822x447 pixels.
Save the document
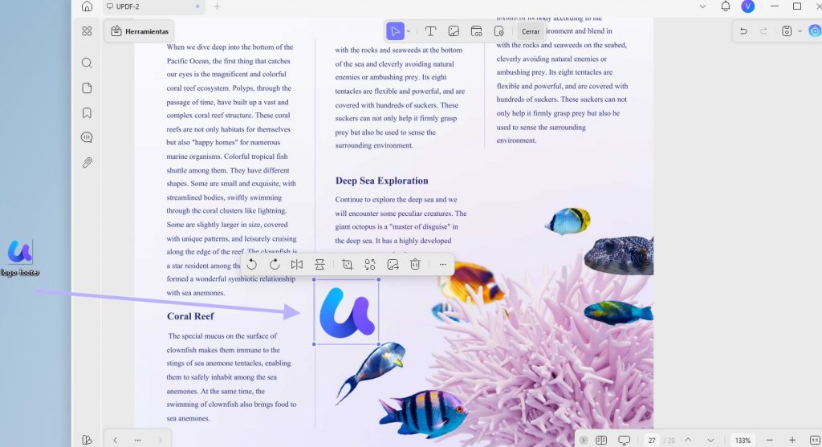click(x=787, y=31)
